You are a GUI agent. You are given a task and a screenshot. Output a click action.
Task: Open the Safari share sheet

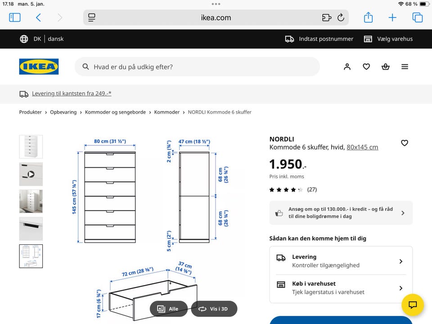pyautogui.click(x=368, y=18)
